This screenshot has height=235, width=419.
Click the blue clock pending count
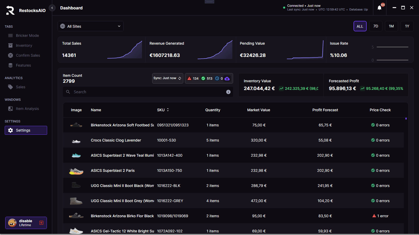tap(219, 78)
